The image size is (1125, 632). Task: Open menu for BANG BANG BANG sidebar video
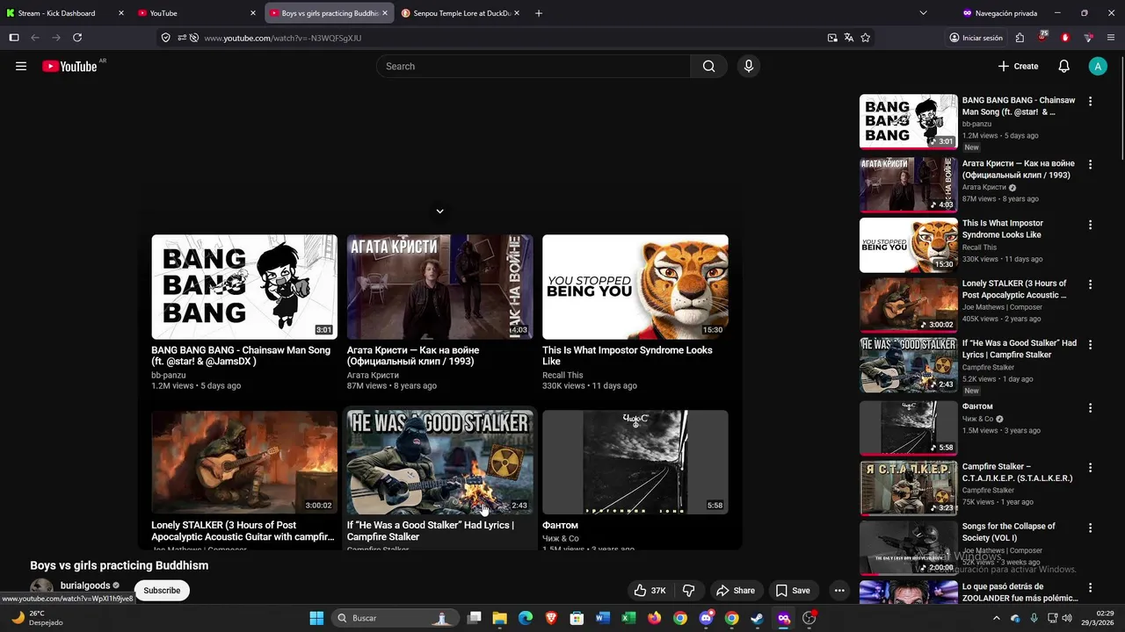tap(1090, 101)
